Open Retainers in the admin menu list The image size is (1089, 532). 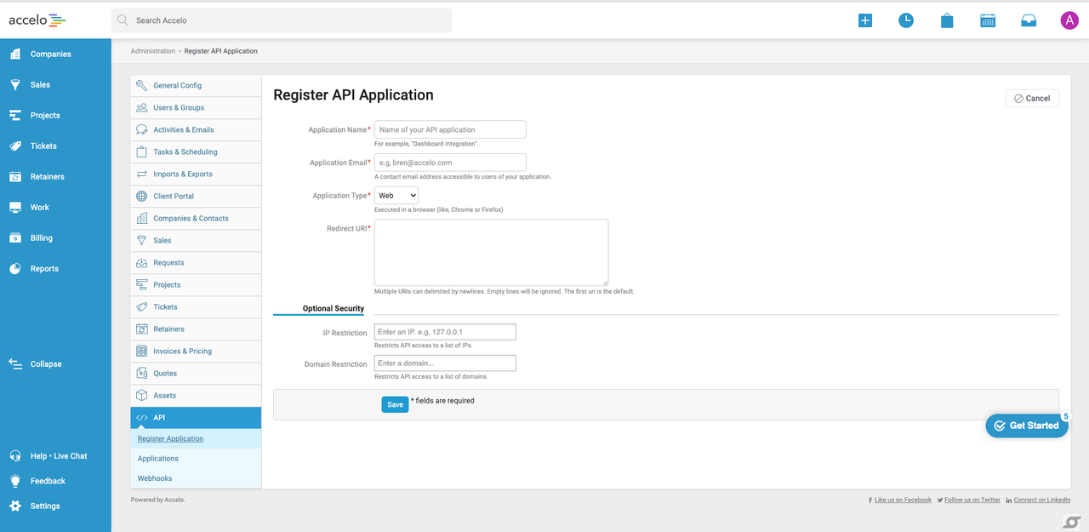click(196, 329)
